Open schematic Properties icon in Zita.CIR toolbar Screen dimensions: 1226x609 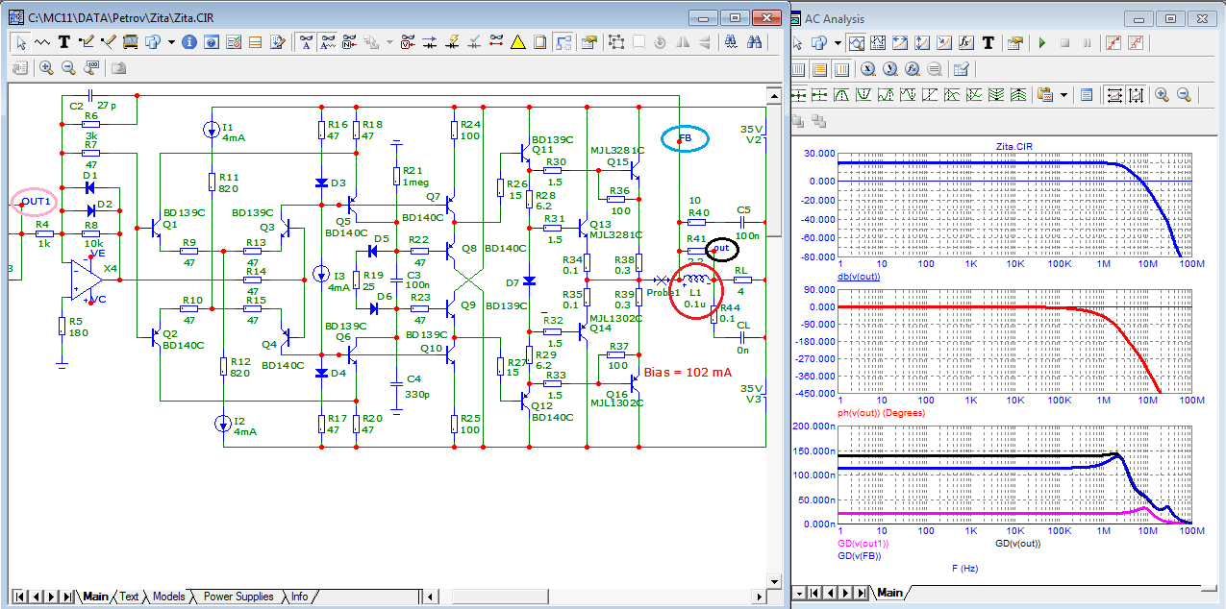pos(588,42)
